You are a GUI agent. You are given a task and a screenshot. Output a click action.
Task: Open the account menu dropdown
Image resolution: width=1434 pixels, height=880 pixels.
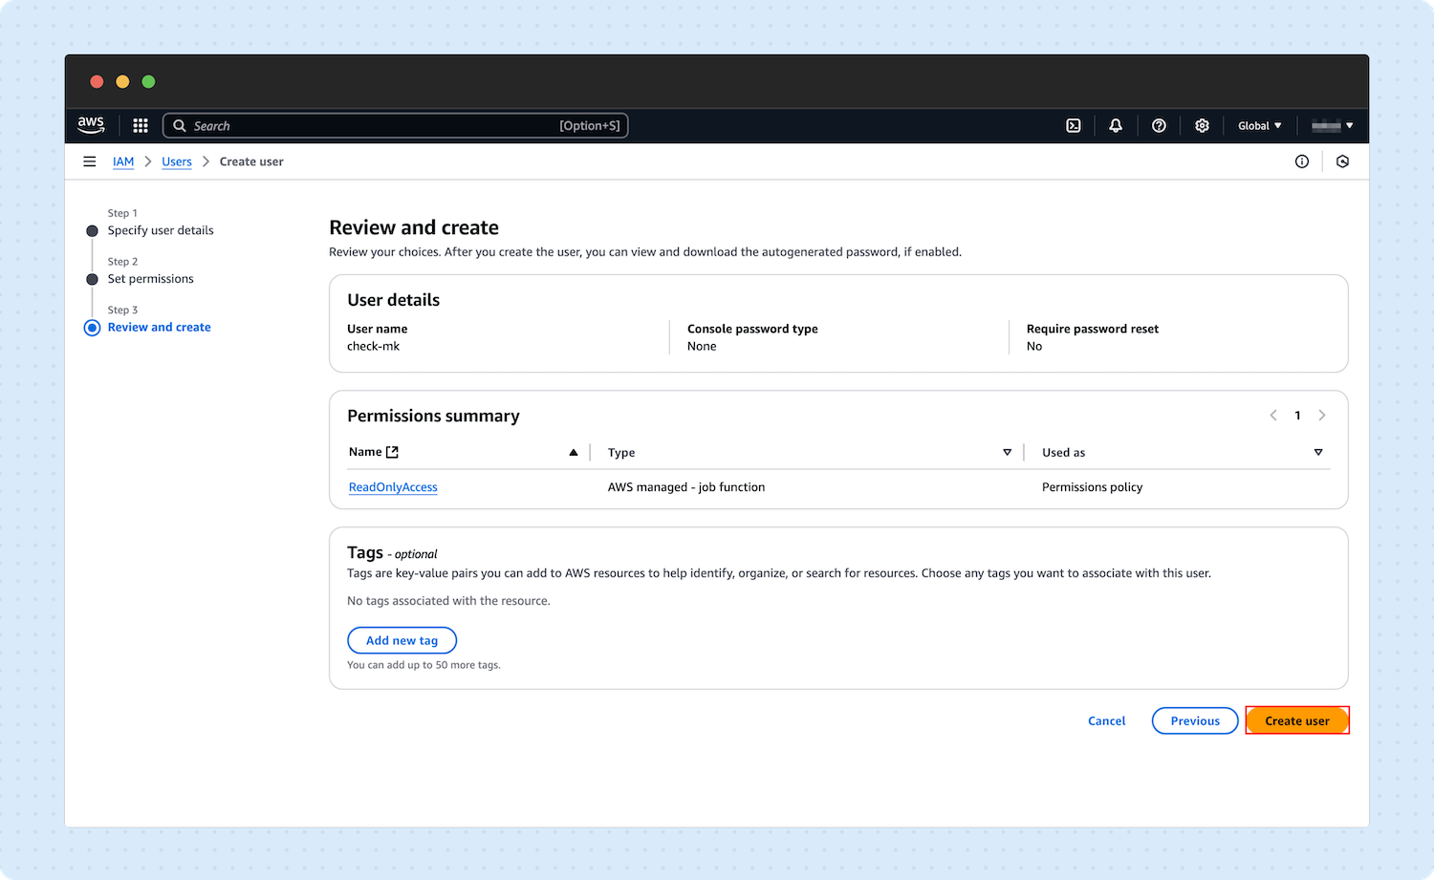point(1333,125)
